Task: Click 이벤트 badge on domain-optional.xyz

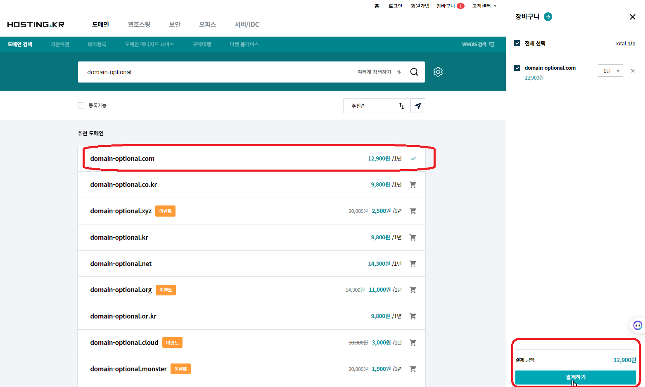Action: pyautogui.click(x=165, y=211)
